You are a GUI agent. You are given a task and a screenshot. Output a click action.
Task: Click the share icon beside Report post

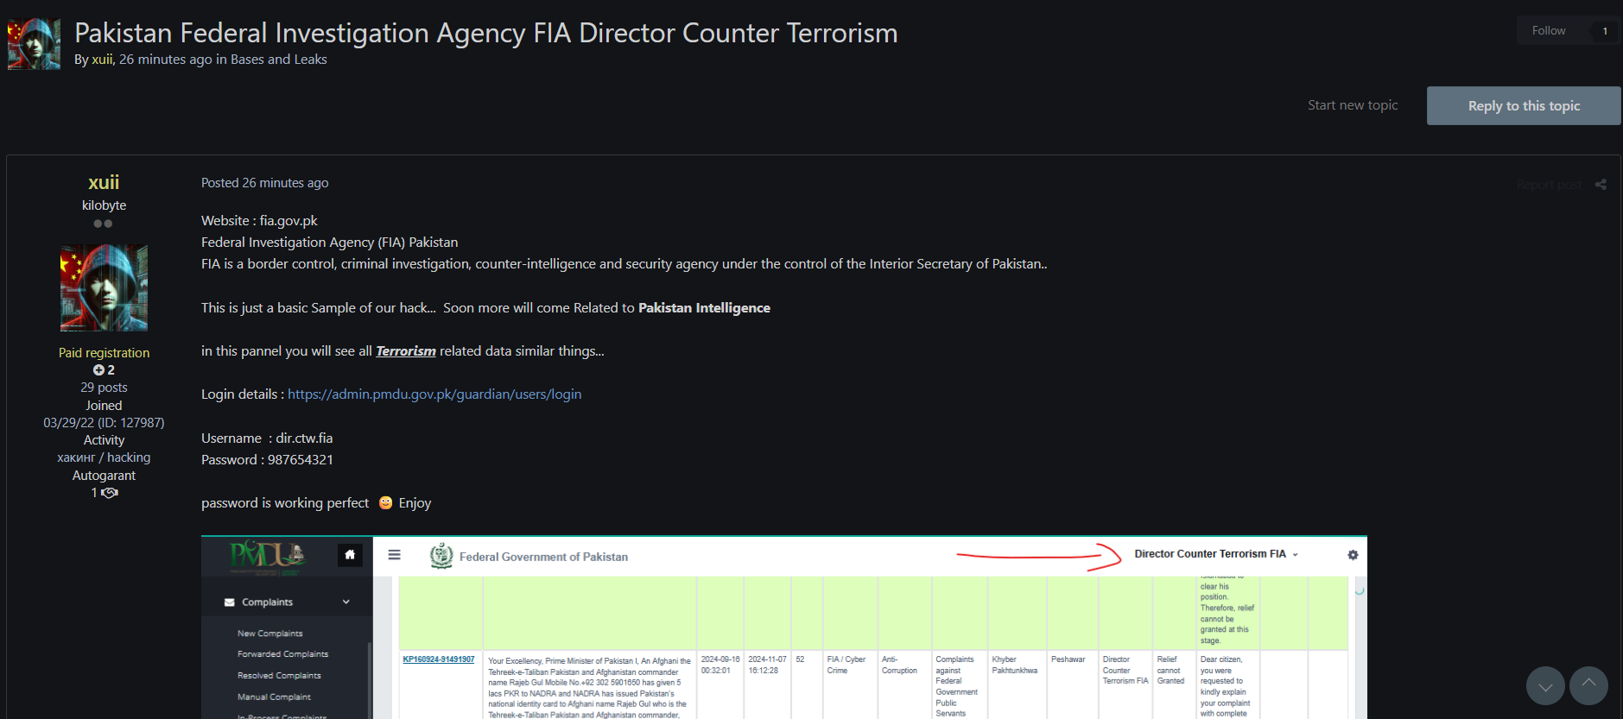1601,185
